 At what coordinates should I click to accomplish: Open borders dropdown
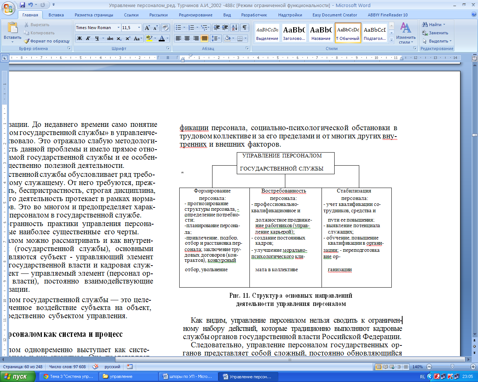(x=245, y=38)
